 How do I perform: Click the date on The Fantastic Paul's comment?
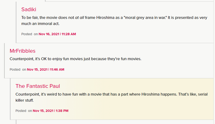click(43, 111)
